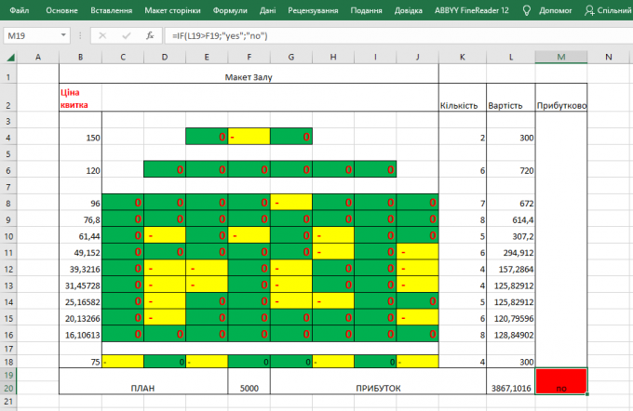The image size is (633, 411).
Task: Select row 10 header
Action: (x=8, y=236)
